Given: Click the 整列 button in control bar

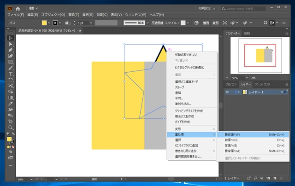Looking at the screenshot, I should (x=206, y=23).
